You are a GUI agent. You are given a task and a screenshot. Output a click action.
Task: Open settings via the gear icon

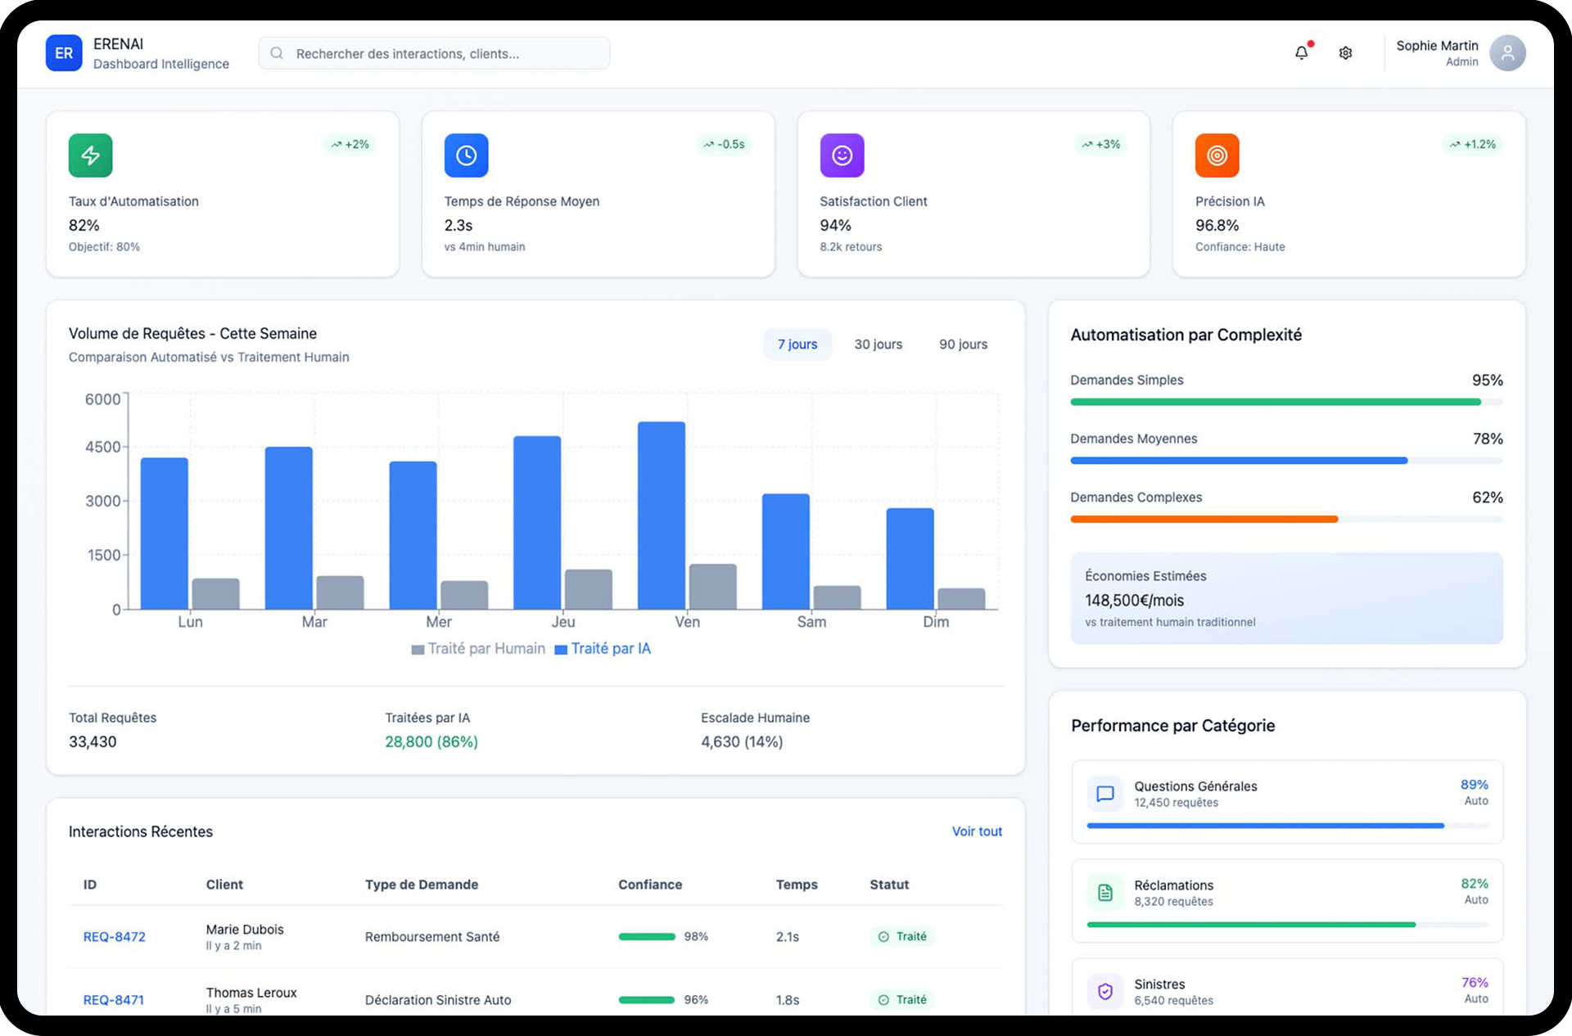tap(1345, 53)
